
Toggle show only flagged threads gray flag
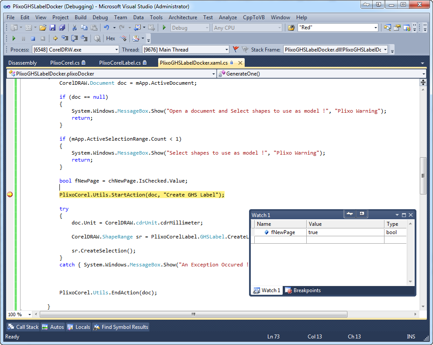point(245,49)
